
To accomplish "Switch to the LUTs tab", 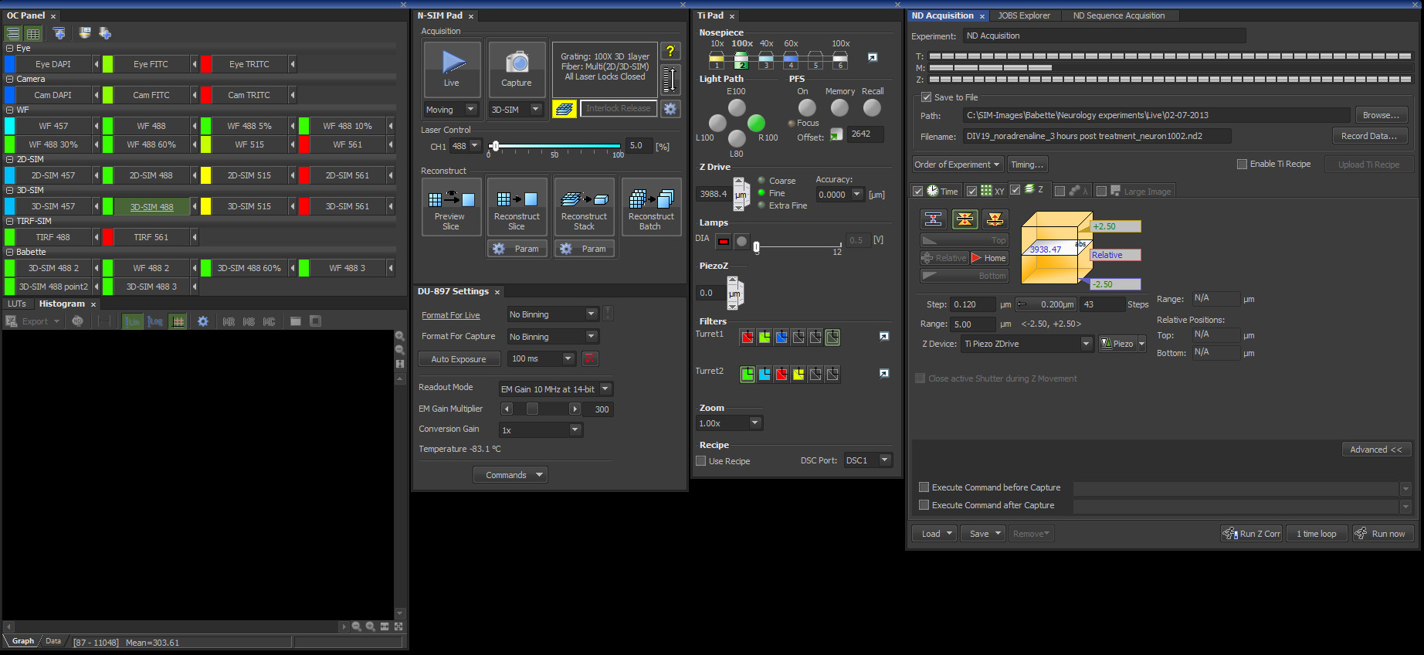I will tap(17, 304).
